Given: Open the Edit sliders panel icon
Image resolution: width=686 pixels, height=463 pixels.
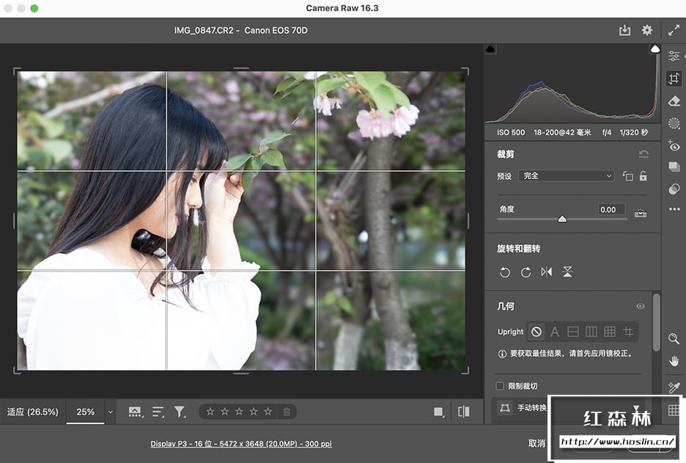Looking at the screenshot, I should tap(674, 56).
